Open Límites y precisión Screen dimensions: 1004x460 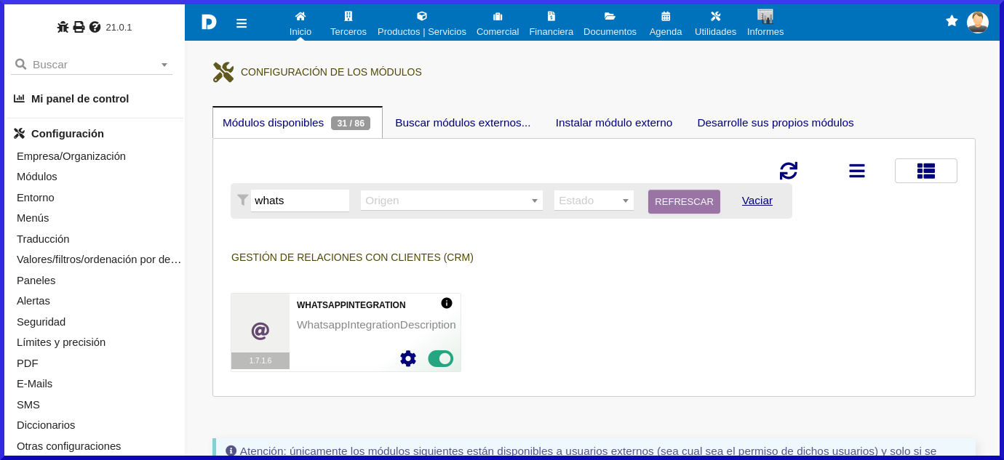(61, 342)
